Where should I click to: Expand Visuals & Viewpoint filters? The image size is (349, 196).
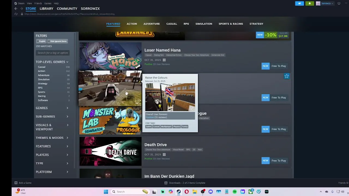pos(52,127)
